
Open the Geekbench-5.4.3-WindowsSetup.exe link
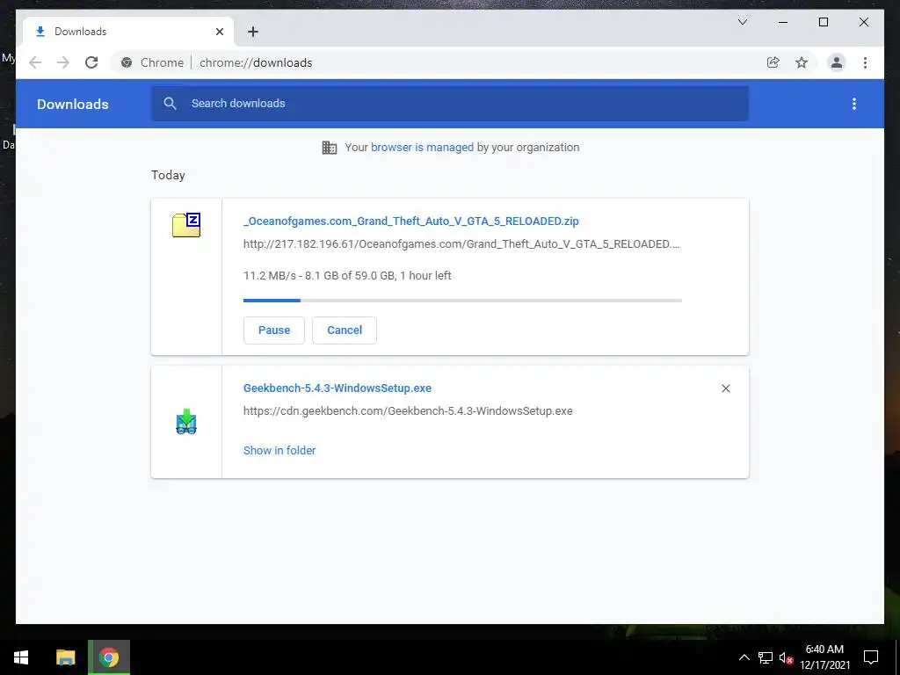(x=337, y=388)
